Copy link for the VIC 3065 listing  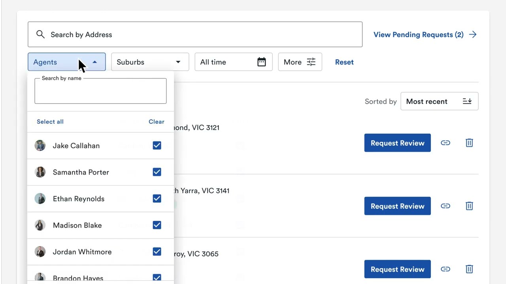(446, 269)
